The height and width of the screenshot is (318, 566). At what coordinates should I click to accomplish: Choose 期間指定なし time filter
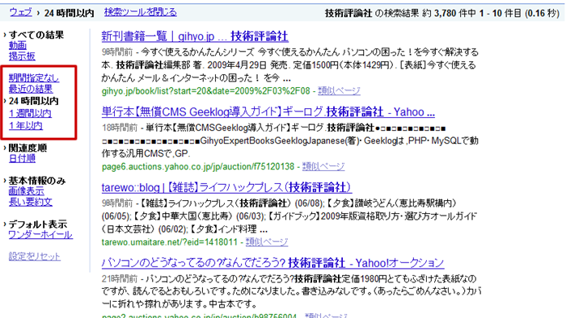click(x=34, y=77)
